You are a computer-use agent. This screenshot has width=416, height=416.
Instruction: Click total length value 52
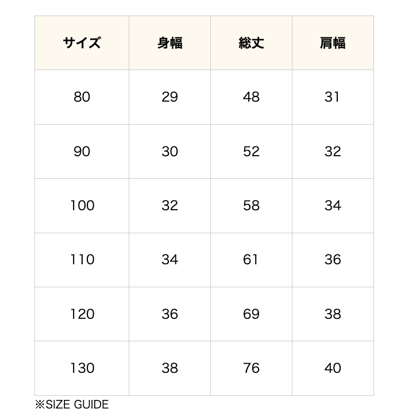251,151
